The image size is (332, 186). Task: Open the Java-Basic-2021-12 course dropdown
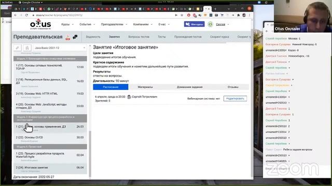coord(60,48)
